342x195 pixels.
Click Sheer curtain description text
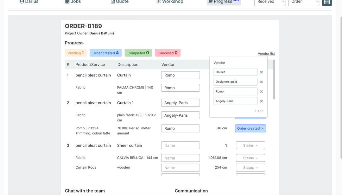pyautogui.click(x=130, y=146)
